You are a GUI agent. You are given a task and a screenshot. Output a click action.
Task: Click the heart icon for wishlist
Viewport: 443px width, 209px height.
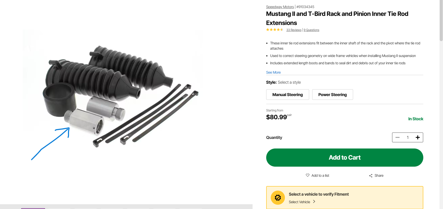click(307, 175)
